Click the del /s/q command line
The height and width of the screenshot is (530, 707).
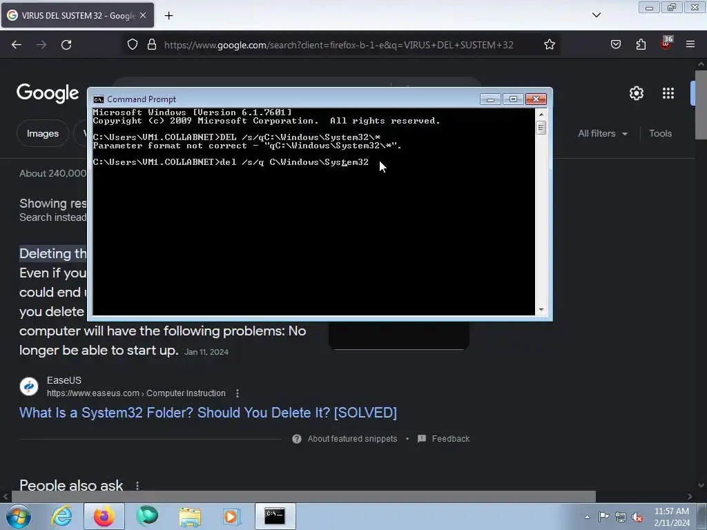click(x=231, y=161)
